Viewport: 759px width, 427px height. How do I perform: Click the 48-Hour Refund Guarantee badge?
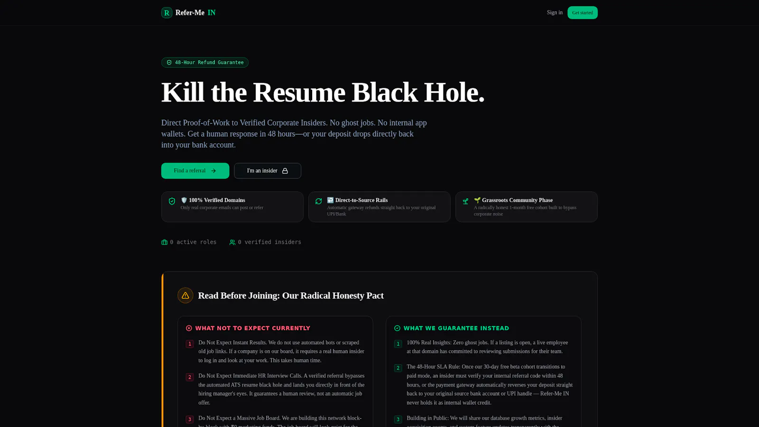[x=205, y=63]
